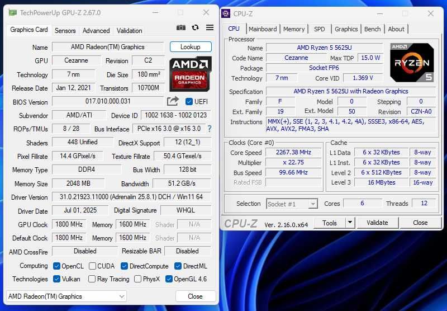Click the Tools button in CPU-Z

coord(330,223)
